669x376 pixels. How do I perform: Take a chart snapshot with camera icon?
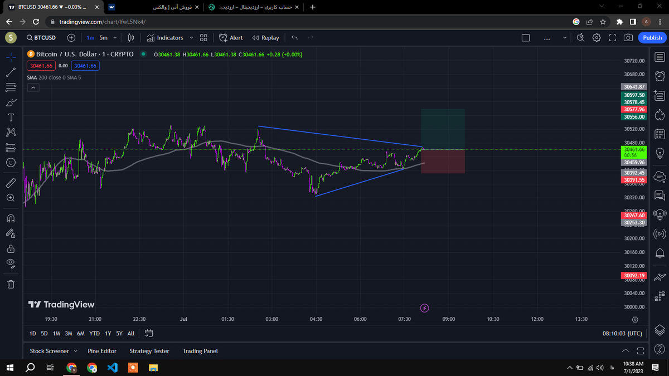click(x=628, y=38)
